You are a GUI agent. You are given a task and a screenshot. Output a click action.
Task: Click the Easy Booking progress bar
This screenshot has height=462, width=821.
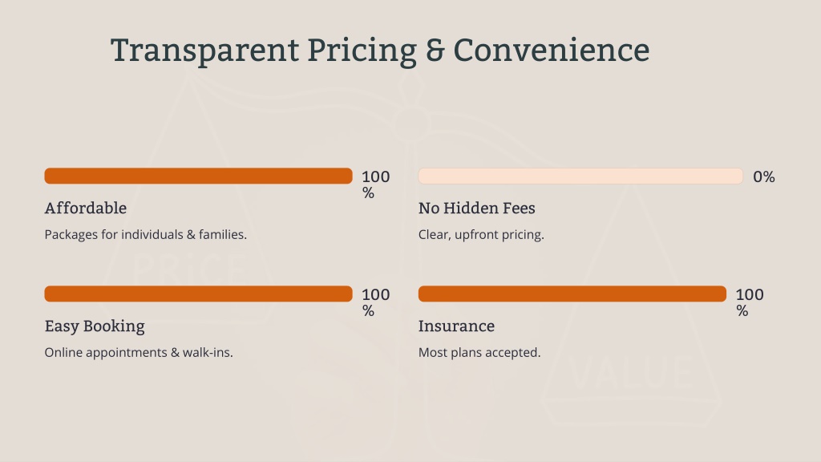click(x=199, y=294)
